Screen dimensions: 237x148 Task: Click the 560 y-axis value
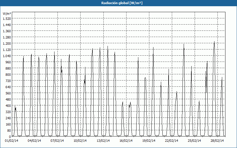coord(8,93)
